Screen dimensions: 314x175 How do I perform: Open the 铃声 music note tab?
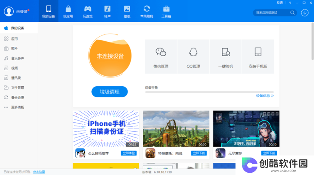[107, 11]
